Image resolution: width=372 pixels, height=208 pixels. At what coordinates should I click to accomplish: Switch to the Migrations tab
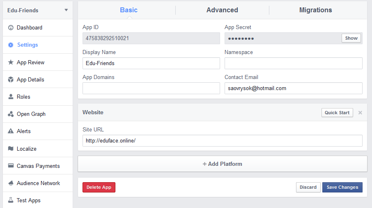coord(315,10)
